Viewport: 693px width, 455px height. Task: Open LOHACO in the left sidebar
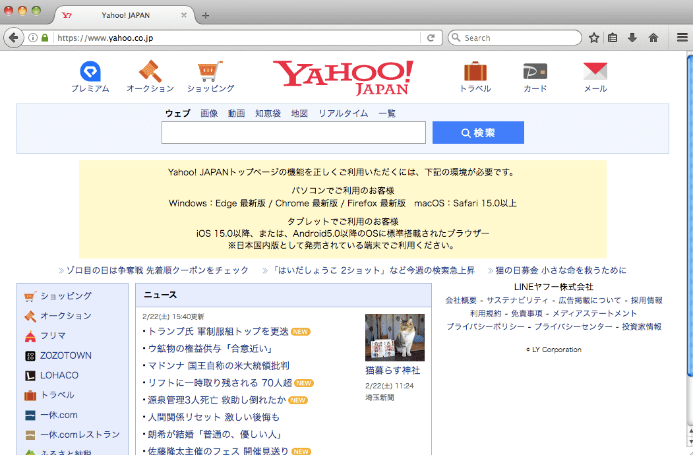pyautogui.click(x=59, y=375)
